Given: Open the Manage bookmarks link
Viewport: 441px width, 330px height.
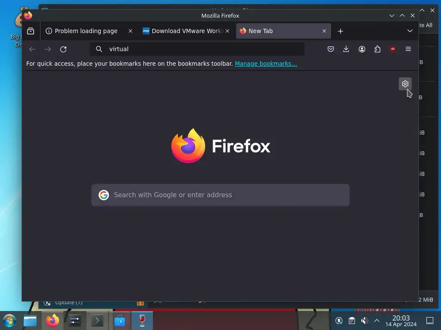Looking at the screenshot, I should click(266, 64).
